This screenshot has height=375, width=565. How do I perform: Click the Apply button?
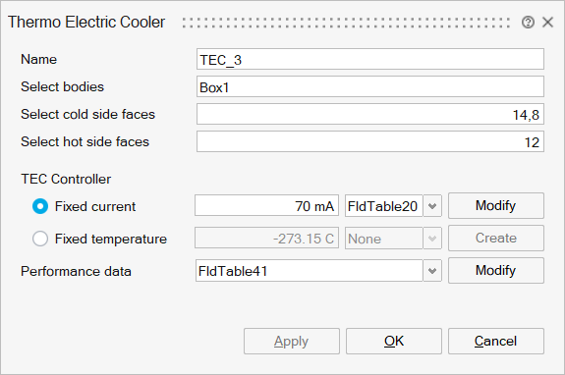coord(292,341)
